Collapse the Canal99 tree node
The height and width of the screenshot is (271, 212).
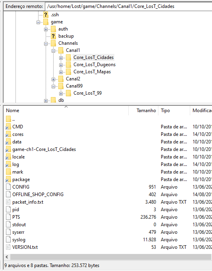53,86
